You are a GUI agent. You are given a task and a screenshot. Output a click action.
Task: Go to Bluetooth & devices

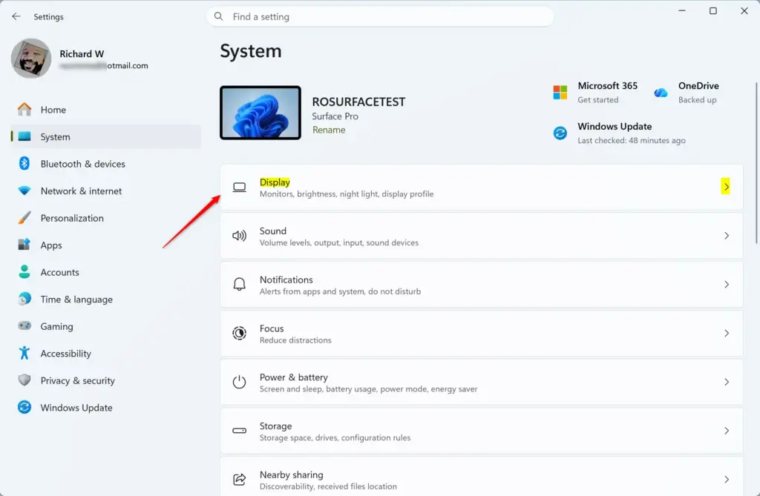point(105,164)
